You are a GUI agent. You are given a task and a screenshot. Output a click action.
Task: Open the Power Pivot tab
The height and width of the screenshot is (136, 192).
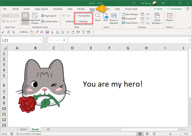click(131, 9)
